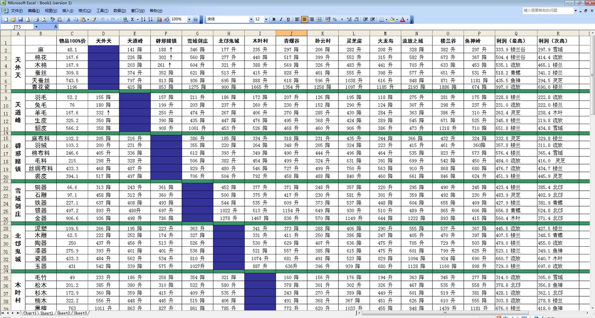
Task: Save the workbook with floppy disk icon
Action: 20,19
